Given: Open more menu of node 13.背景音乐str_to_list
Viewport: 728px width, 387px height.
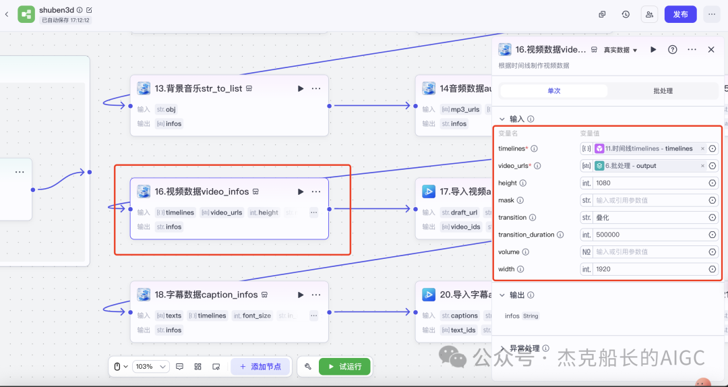Looking at the screenshot, I should coord(316,88).
